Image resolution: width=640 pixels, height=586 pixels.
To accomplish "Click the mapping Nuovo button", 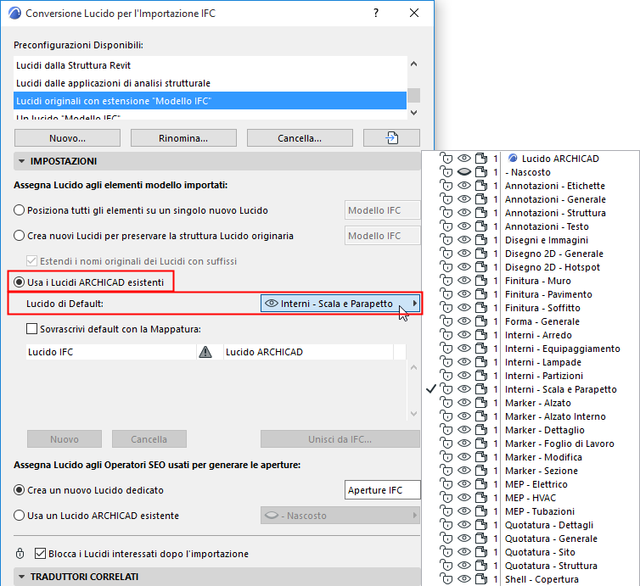I will click(x=65, y=439).
